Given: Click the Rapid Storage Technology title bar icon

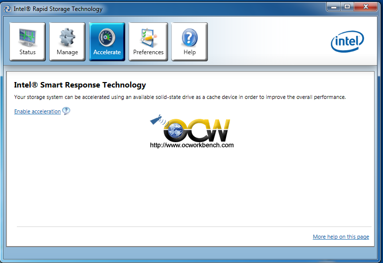Looking at the screenshot, I should pos(7,9).
